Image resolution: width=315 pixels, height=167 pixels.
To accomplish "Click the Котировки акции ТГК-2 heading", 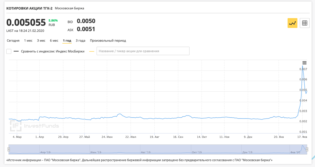I will pos(29,8).
